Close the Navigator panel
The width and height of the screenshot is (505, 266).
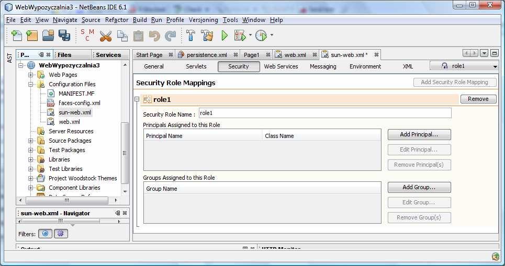125,213
